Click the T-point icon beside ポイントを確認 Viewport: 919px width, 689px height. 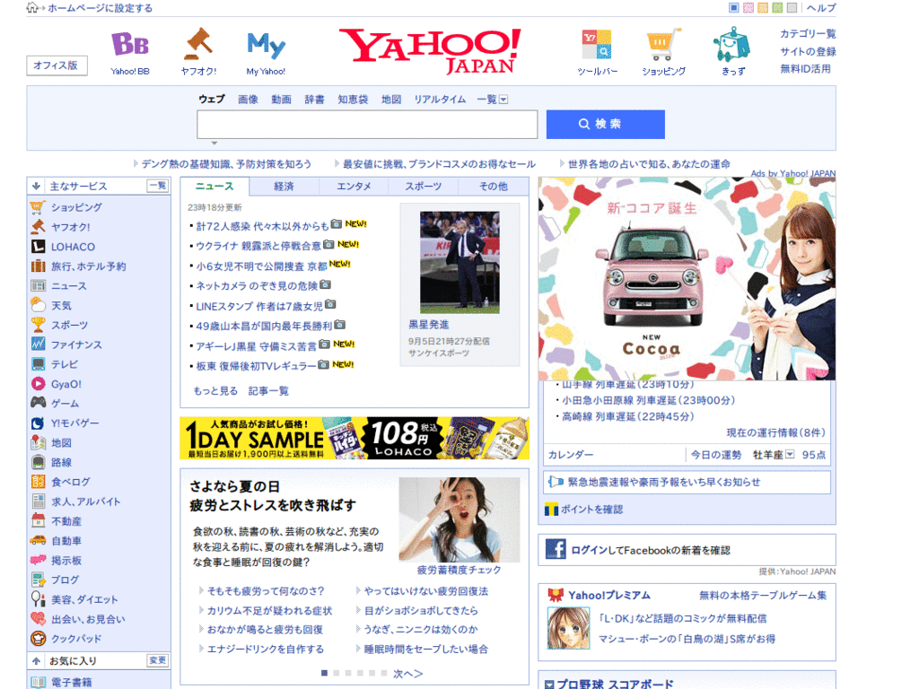point(551,510)
